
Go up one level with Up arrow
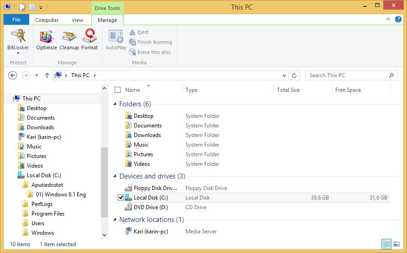[47, 75]
